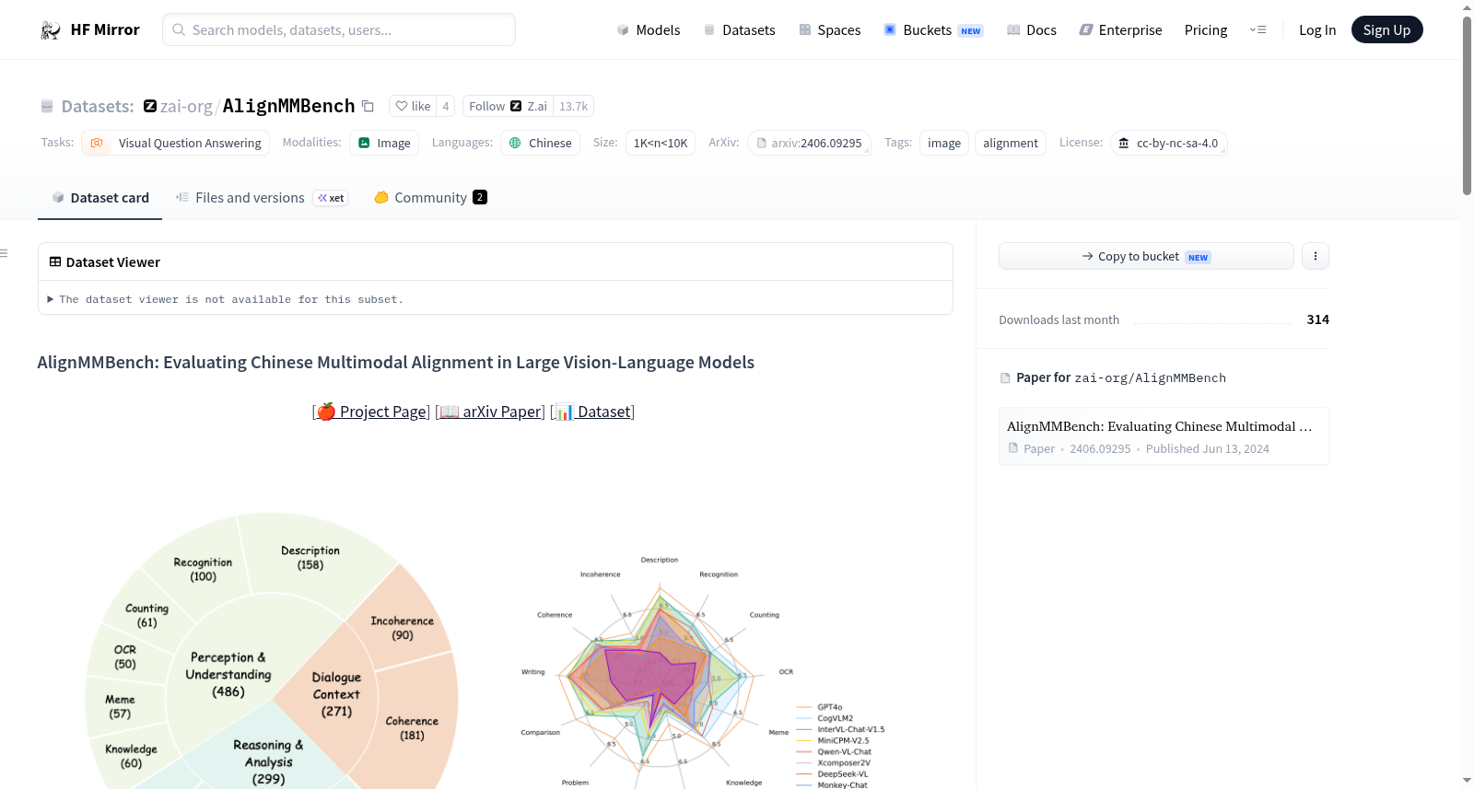
Task: Click the Paper for zai-org/AlignMMBench icon
Action: (x=1005, y=378)
